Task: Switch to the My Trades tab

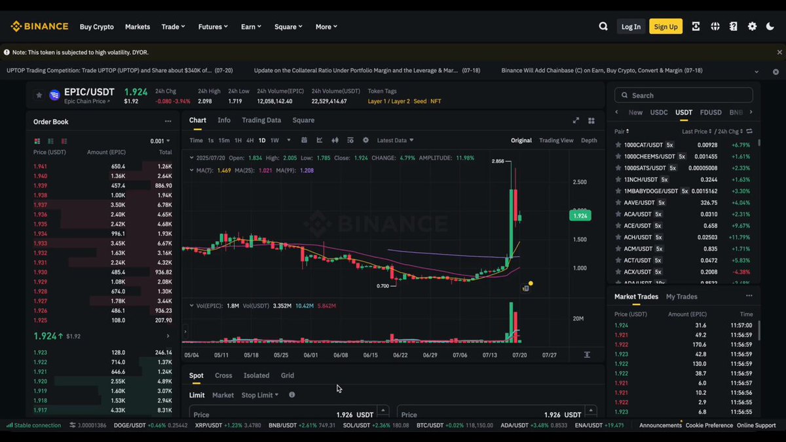Action: [682, 297]
